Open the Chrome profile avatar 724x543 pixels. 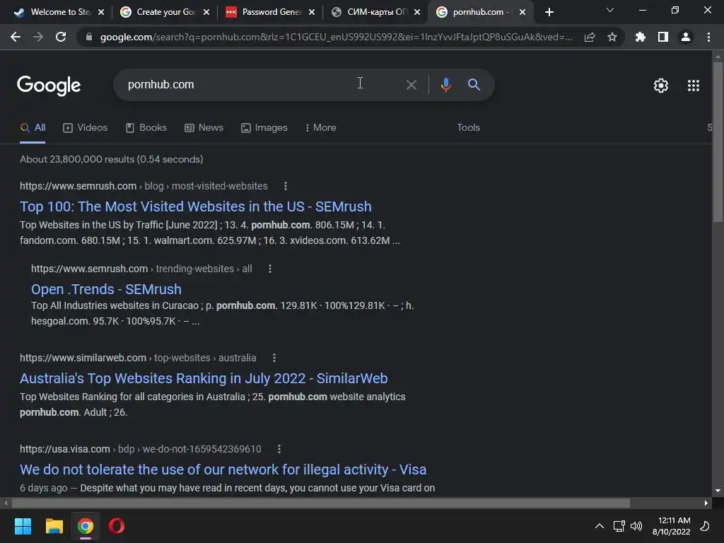(686, 37)
